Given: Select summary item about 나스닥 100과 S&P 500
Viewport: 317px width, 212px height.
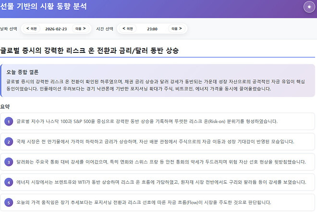Looking at the screenshot, I should point(158,121).
